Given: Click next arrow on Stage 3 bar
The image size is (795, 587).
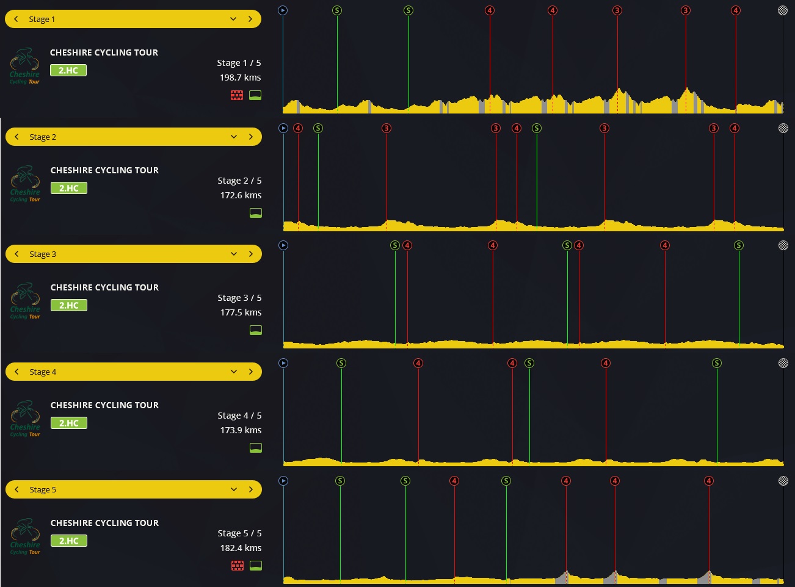Looking at the screenshot, I should [x=251, y=254].
